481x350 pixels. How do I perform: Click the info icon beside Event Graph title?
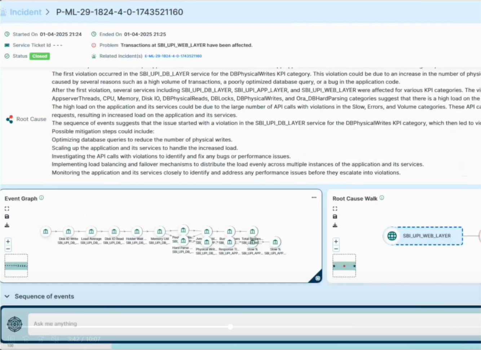click(x=41, y=198)
